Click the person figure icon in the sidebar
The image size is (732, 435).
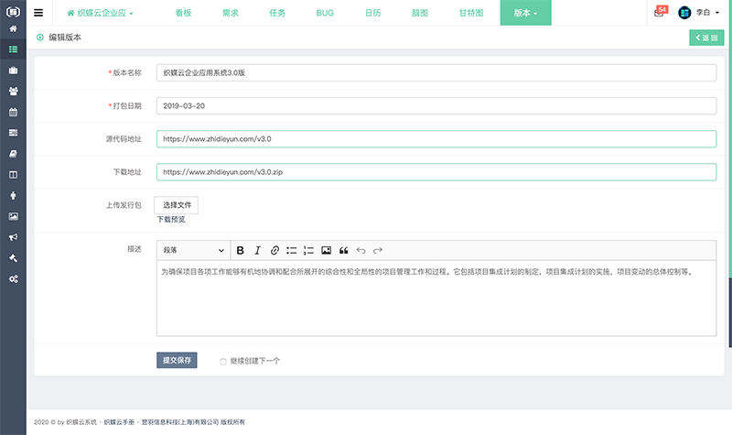tap(13, 195)
